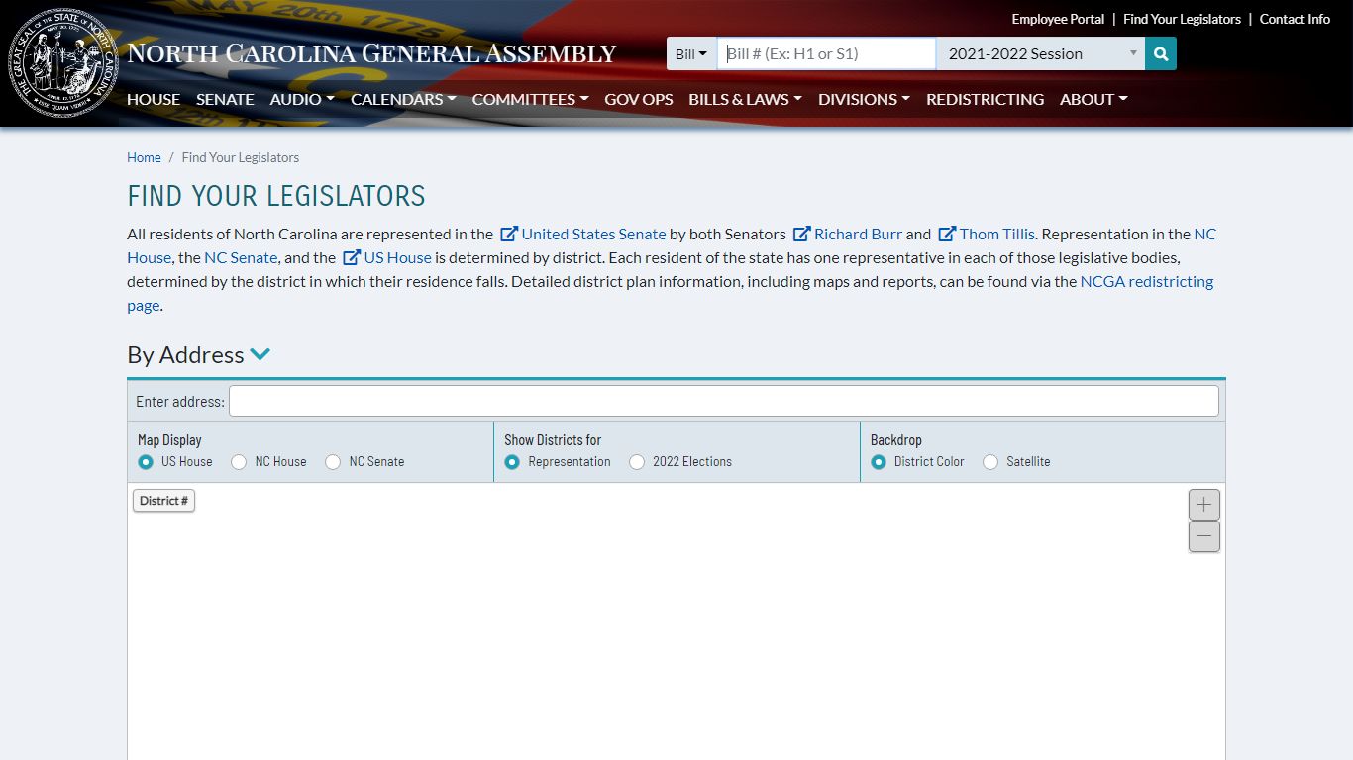The image size is (1353, 760).
Task: Open the NCGA redistricting page link
Action: (1147, 281)
